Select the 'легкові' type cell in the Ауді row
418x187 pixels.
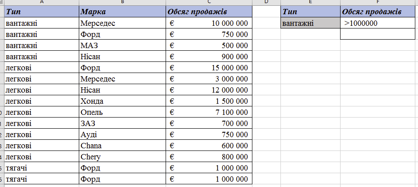pos(41,134)
